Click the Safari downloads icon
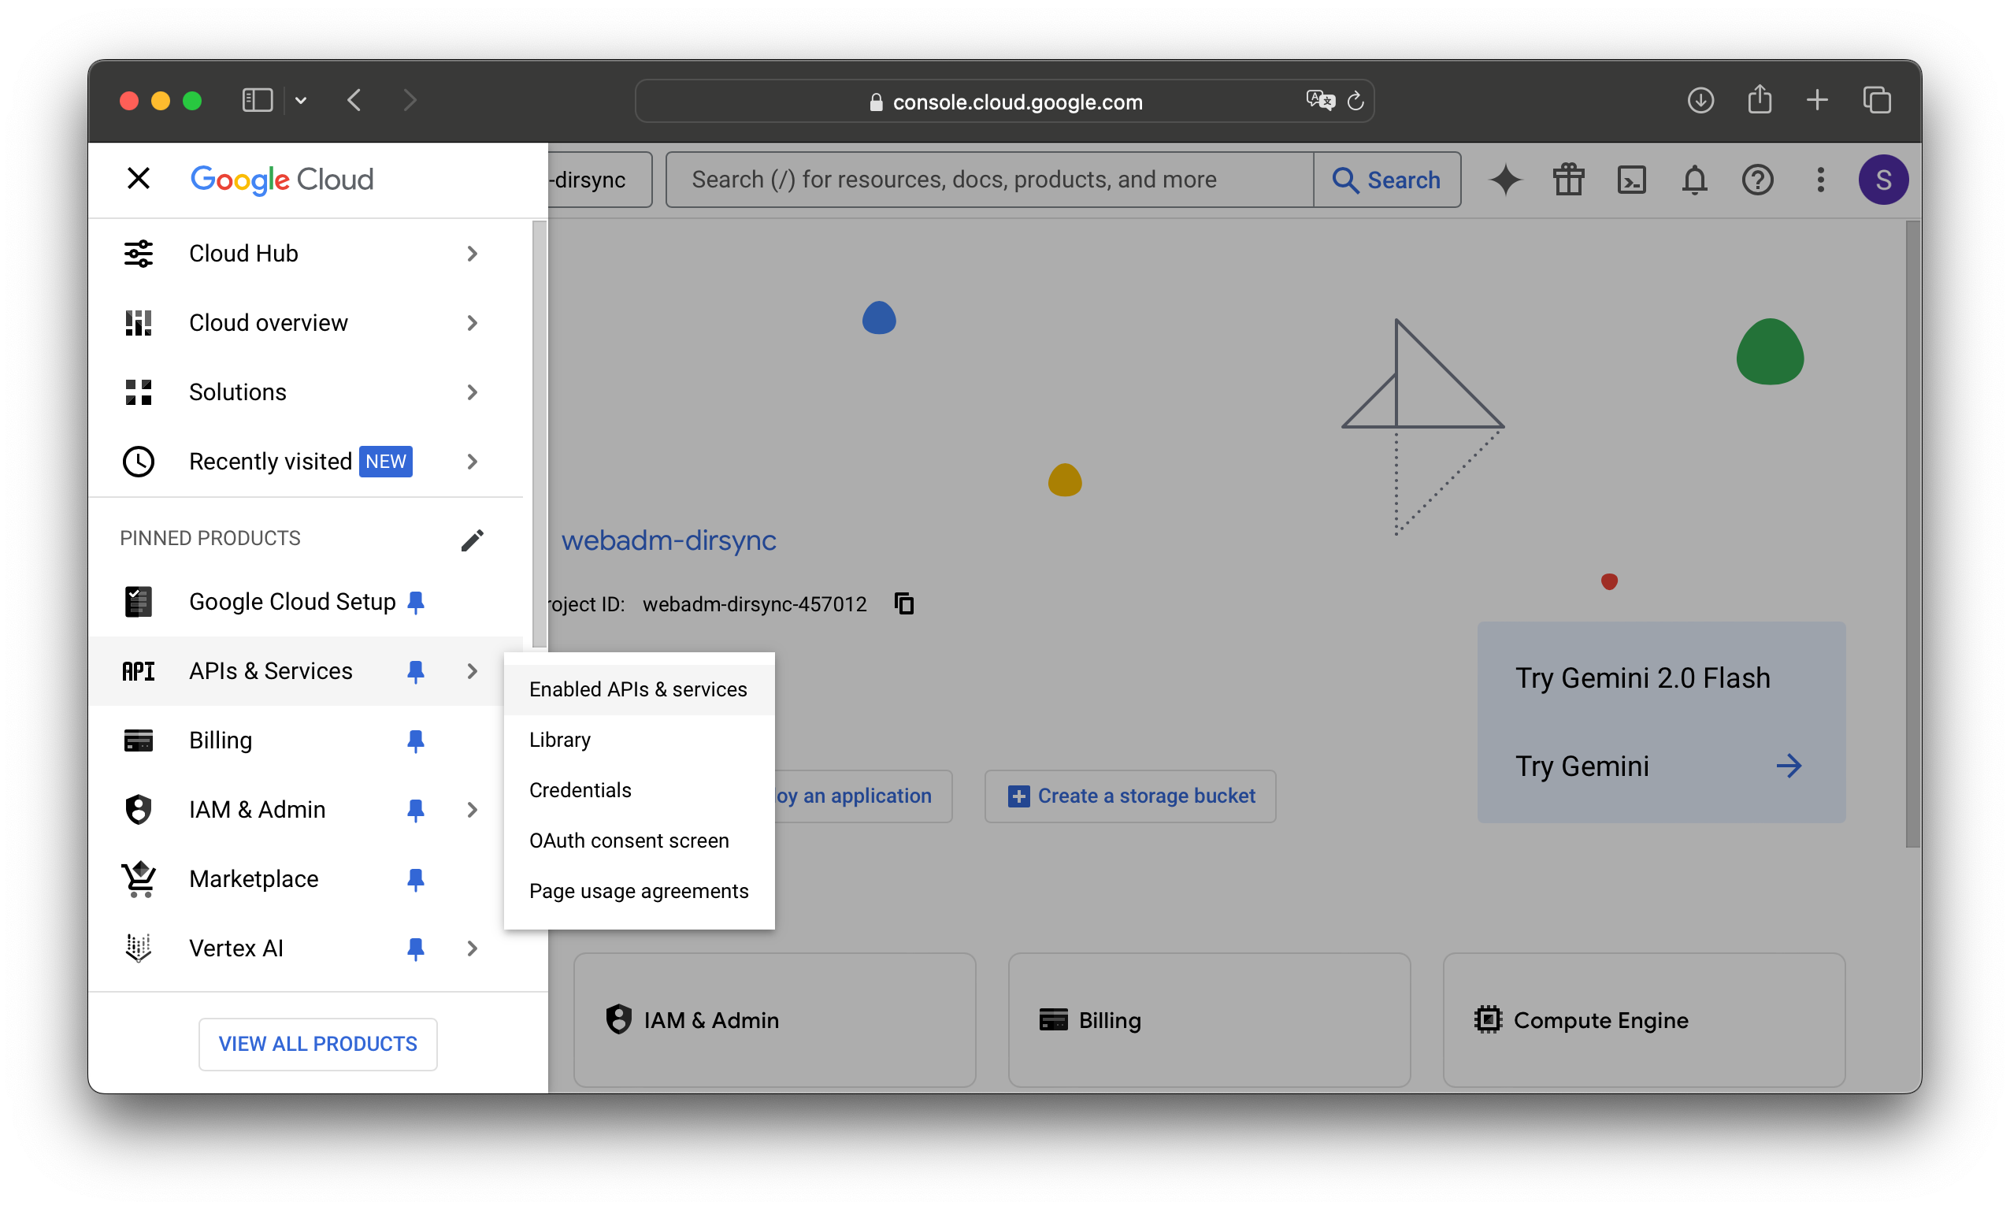Image resolution: width=2010 pixels, height=1210 pixels. (x=1700, y=100)
